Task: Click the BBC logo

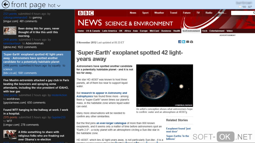Action: 86,13
